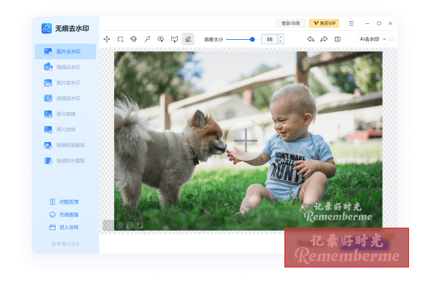Viewport: 424px width, 281px height.
Task: Click the dog and baby photo on the canvas
Action: pyautogui.click(x=248, y=140)
